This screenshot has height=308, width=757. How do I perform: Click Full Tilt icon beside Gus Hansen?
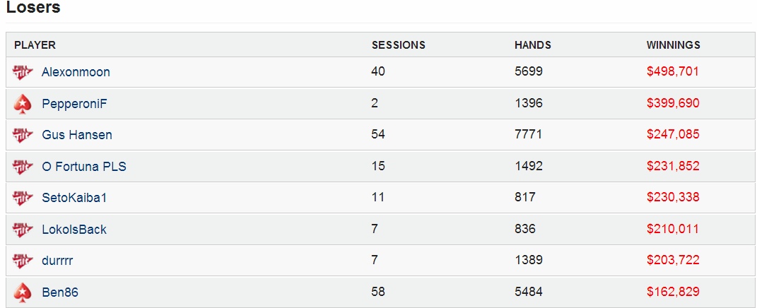(x=23, y=135)
